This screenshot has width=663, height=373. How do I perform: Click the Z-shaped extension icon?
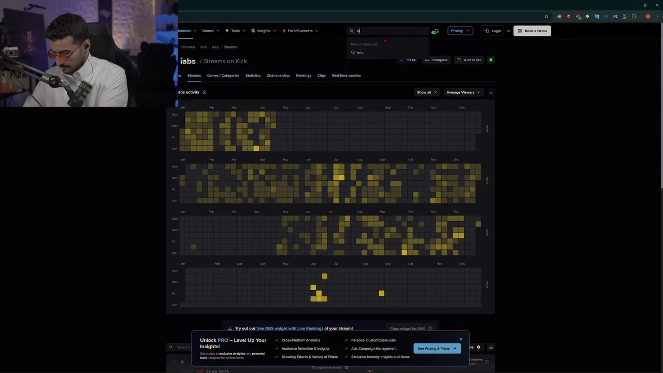625,17
